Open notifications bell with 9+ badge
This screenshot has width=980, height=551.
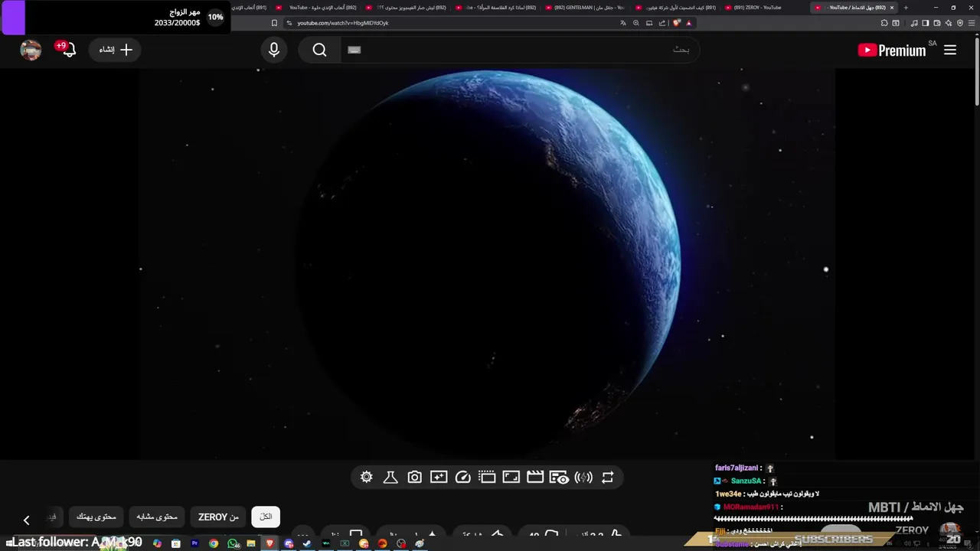[x=67, y=50]
